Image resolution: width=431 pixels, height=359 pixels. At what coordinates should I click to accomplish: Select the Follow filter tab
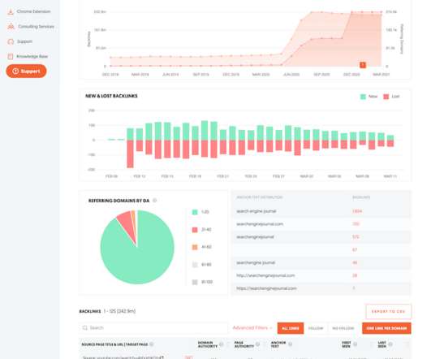pos(316,328)
